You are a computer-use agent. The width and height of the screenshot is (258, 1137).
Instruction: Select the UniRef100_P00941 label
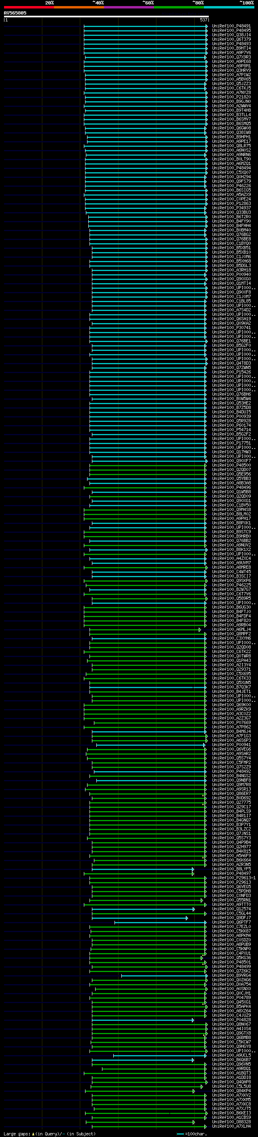pyautogui.click(x=231, y=745)
